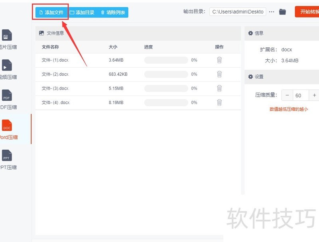Click the 添加目录 button

click(x=83, y=12)
